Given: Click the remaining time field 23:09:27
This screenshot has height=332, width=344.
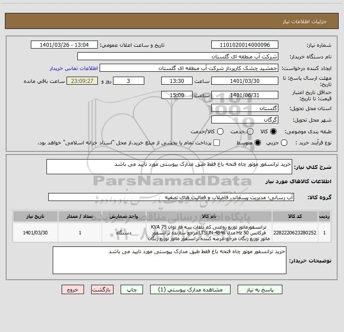Looking at the screenshot, I should (82, 81).
